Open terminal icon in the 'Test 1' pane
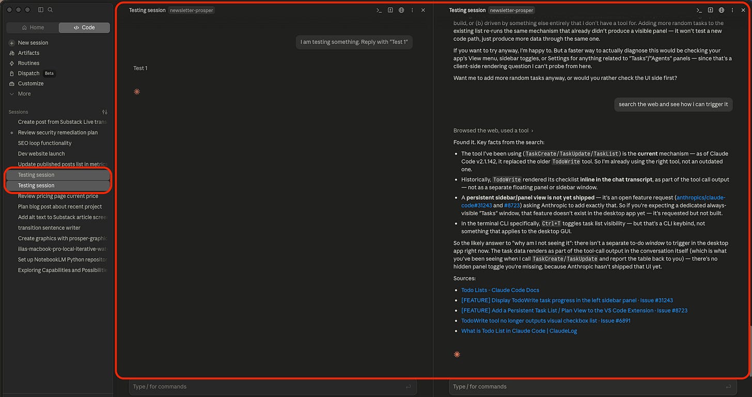 379,10
